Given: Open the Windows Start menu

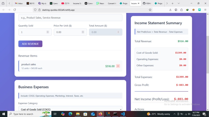Looking at the screenshot, I should click(x=4, y=114).
